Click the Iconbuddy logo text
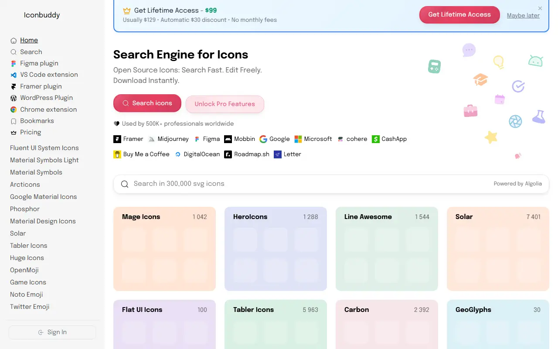Viewport: 558px width, 349px height. (42, 15)
